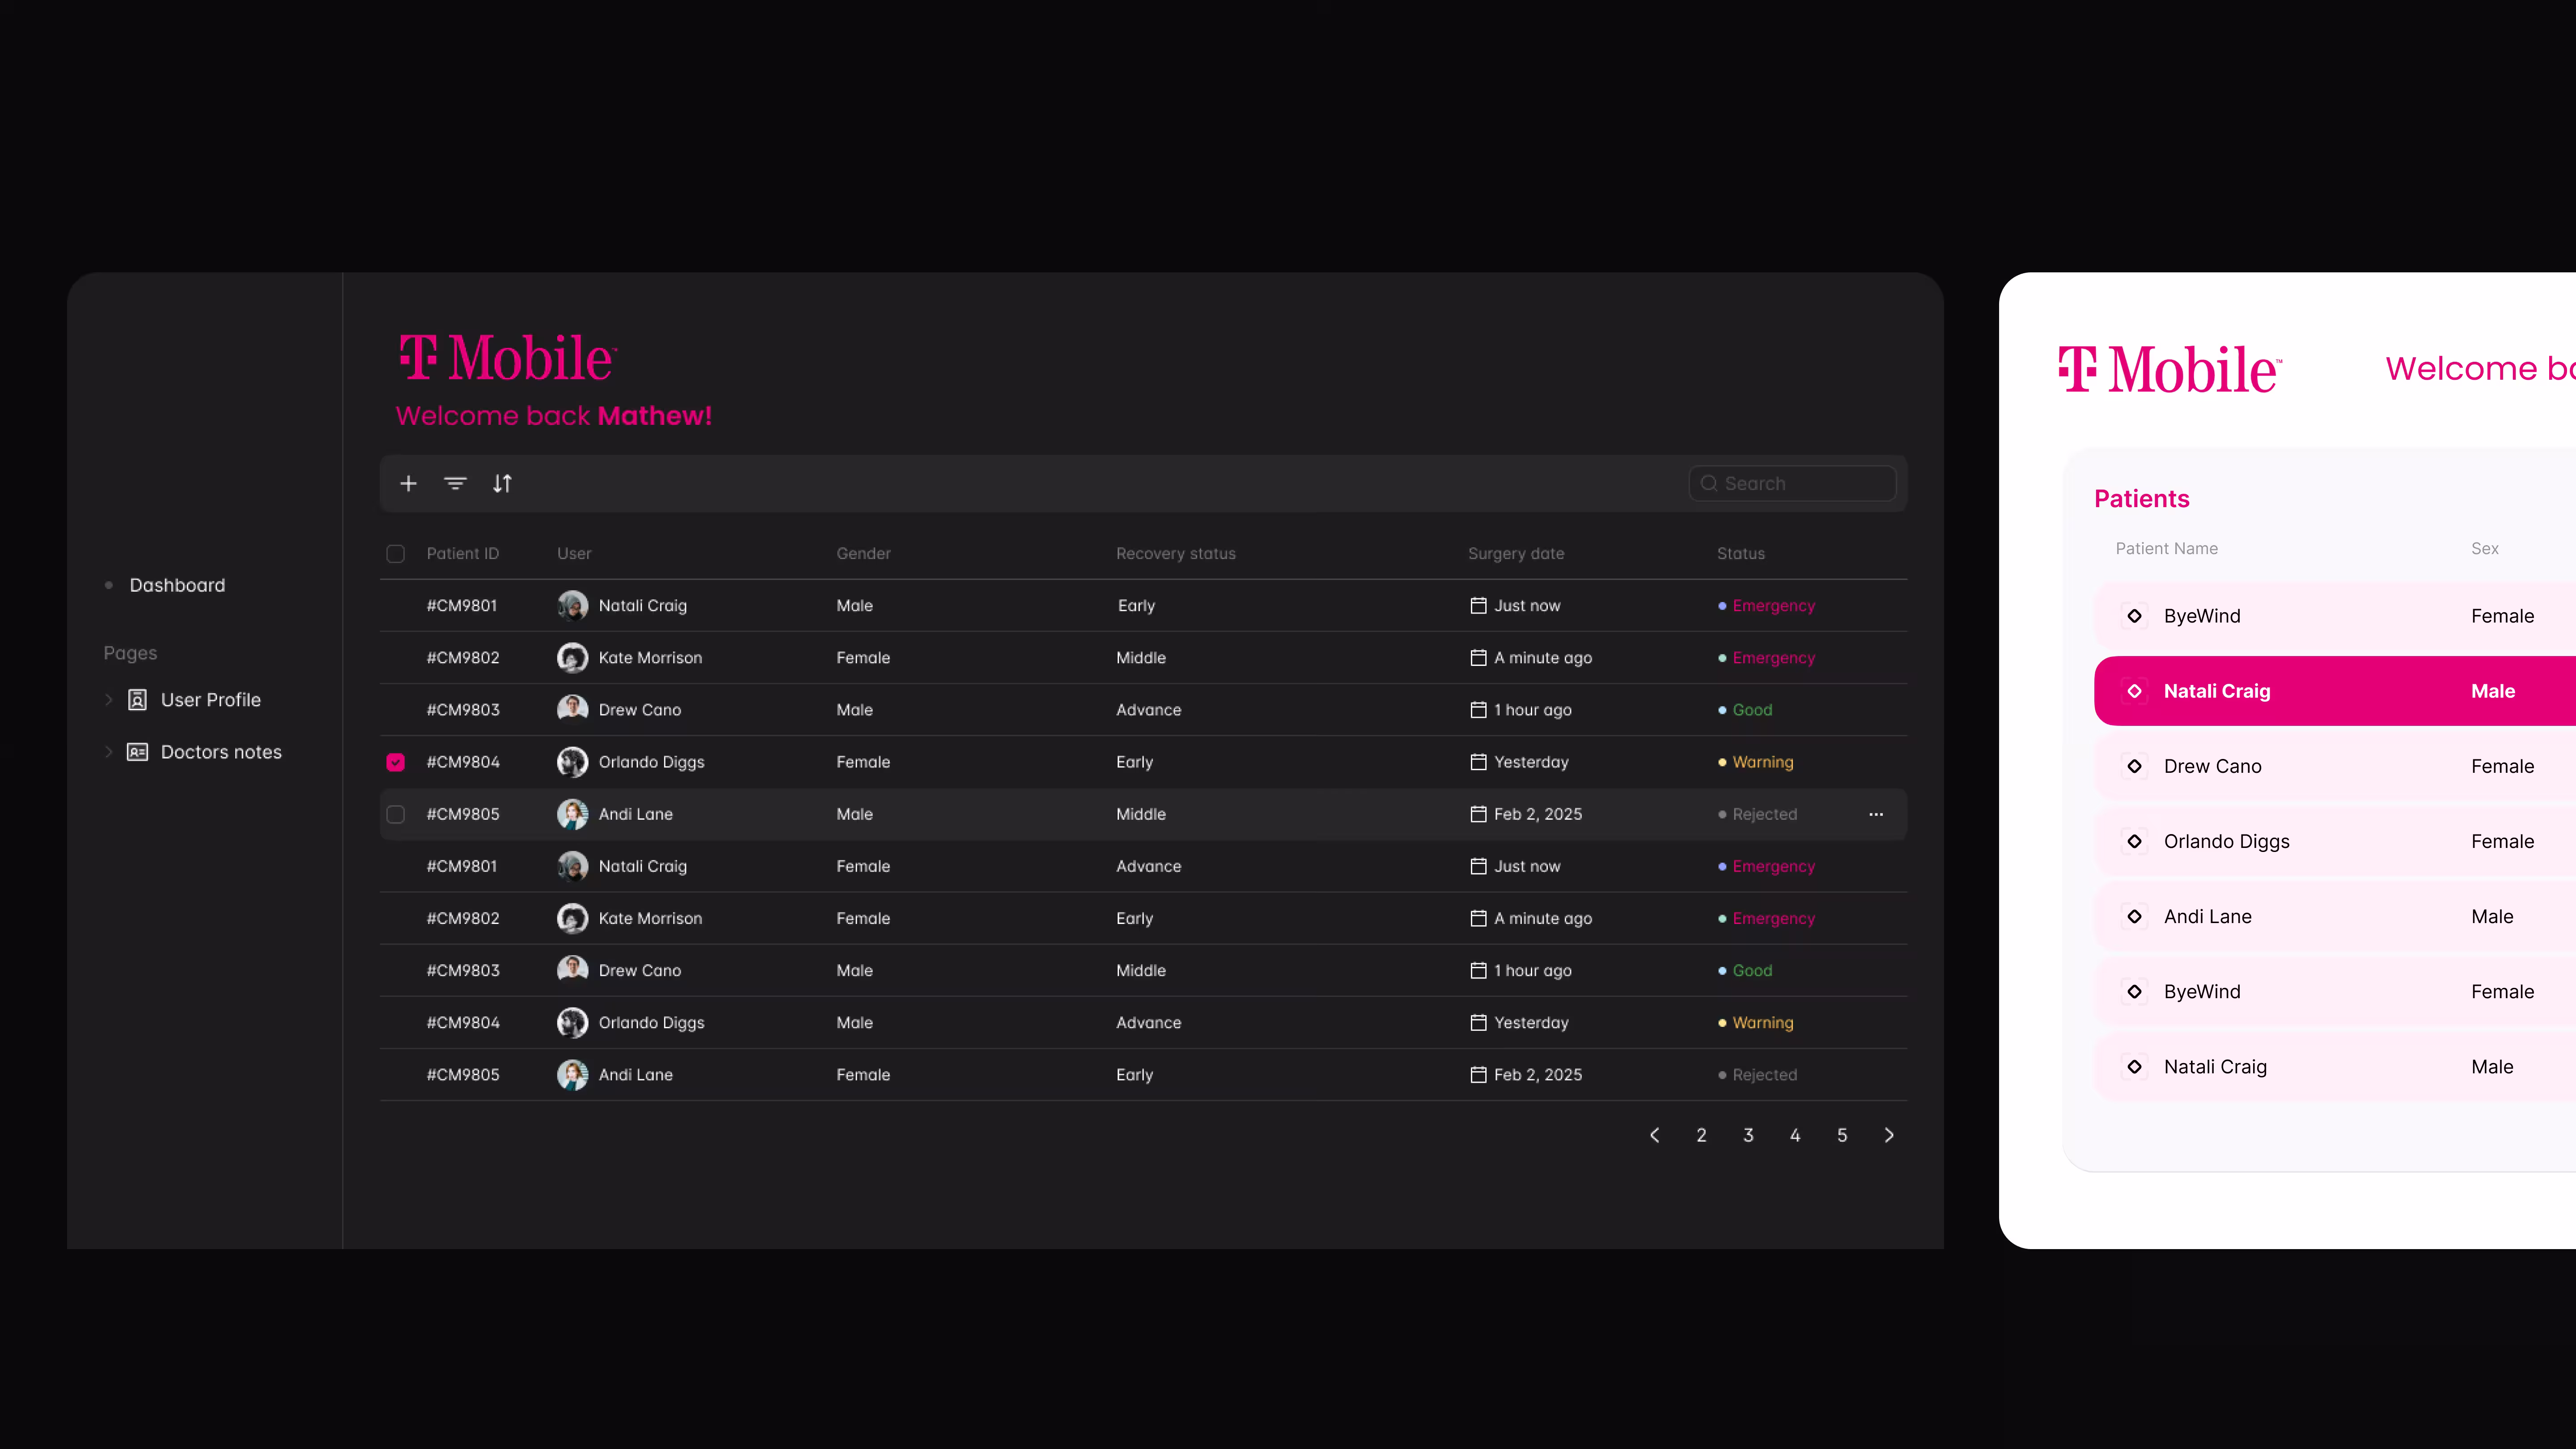Click the T-Mobile logo in light panel

pyautogui.click(x=2170, y=369)
